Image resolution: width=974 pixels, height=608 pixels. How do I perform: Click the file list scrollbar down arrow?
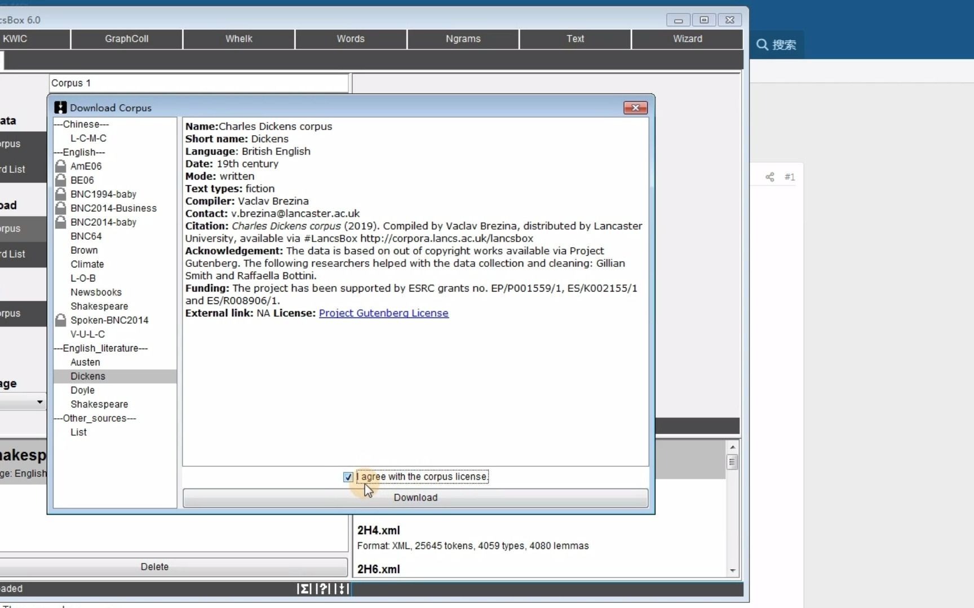point(732,570)
